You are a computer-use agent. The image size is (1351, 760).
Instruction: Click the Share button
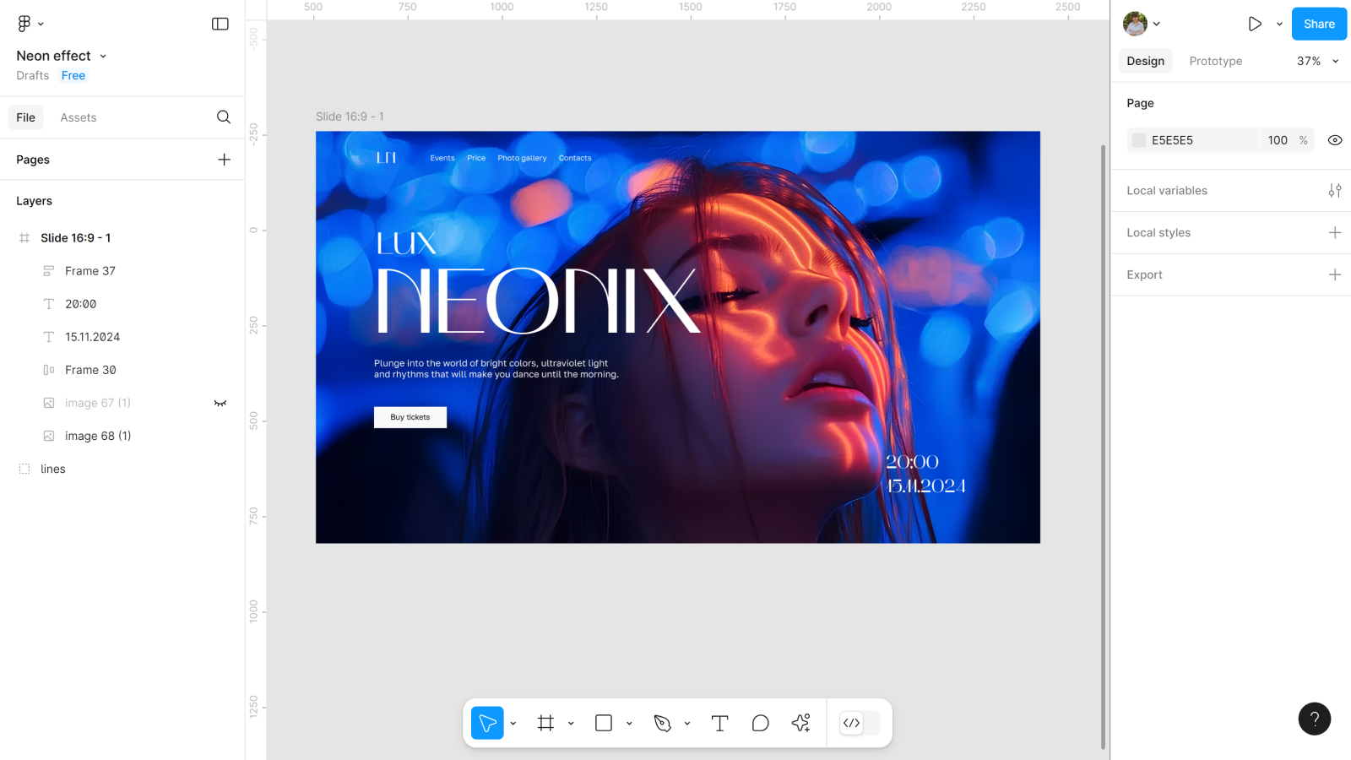click(x=1318, y=24)
